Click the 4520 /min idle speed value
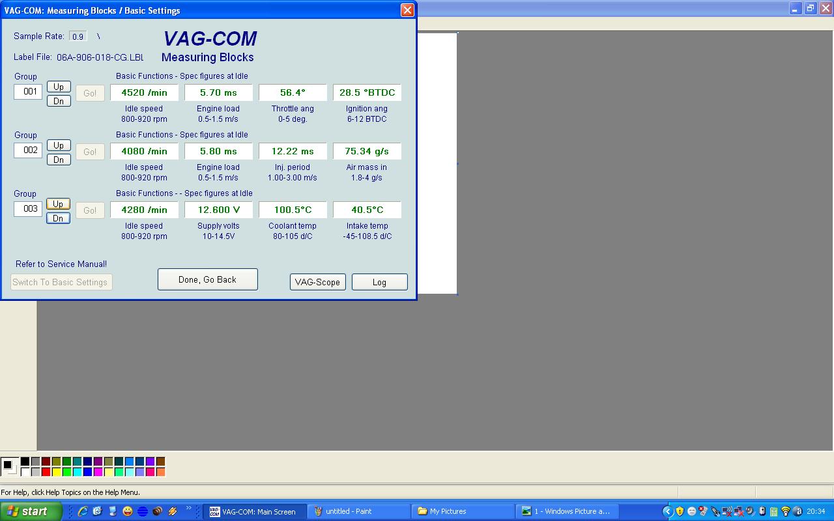 click(144, 92)
